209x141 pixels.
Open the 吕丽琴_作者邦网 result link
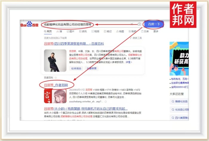(x=56, y=85)
